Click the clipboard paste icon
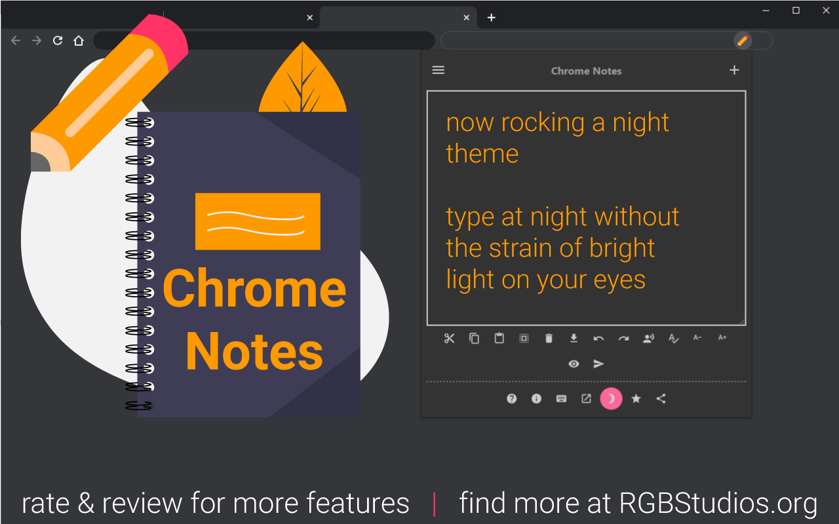The width and height of the screenshot is (839, 524). (x=499, y=339)
